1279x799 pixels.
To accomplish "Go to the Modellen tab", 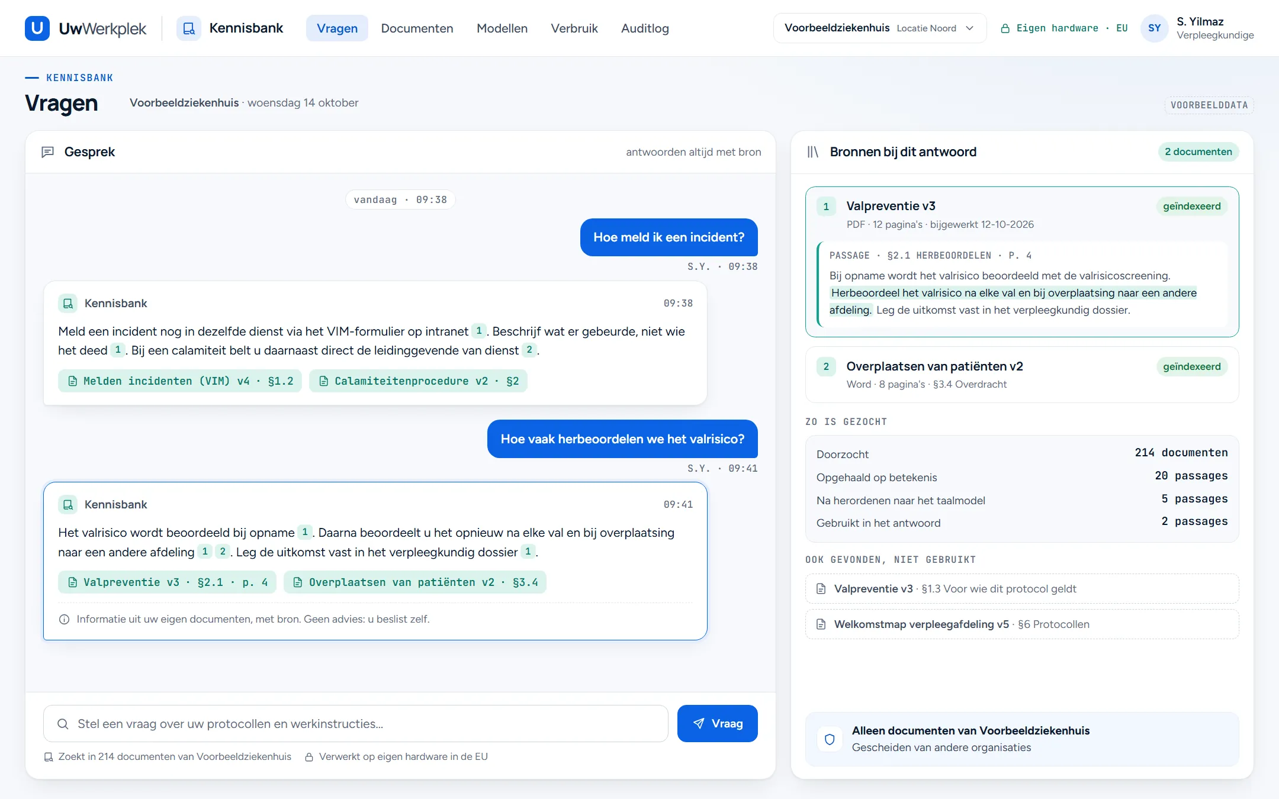I will (x=502, y=28).
